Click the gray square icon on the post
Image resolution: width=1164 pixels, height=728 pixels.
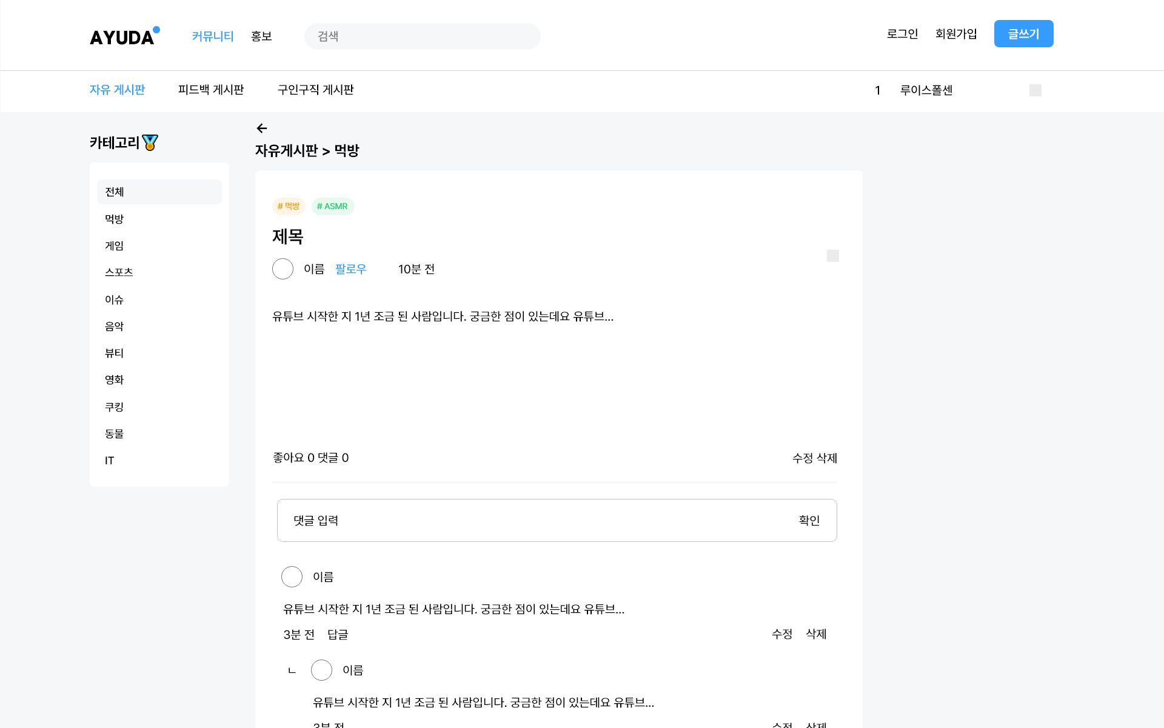(832, 256)
